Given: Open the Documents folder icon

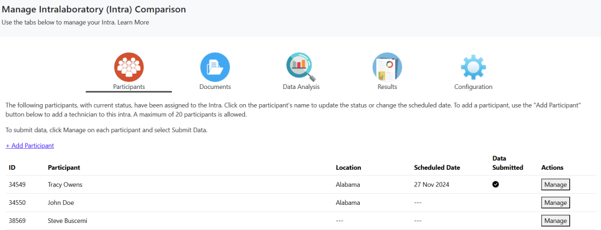Looking at the screenshot, I should (215, 67).
